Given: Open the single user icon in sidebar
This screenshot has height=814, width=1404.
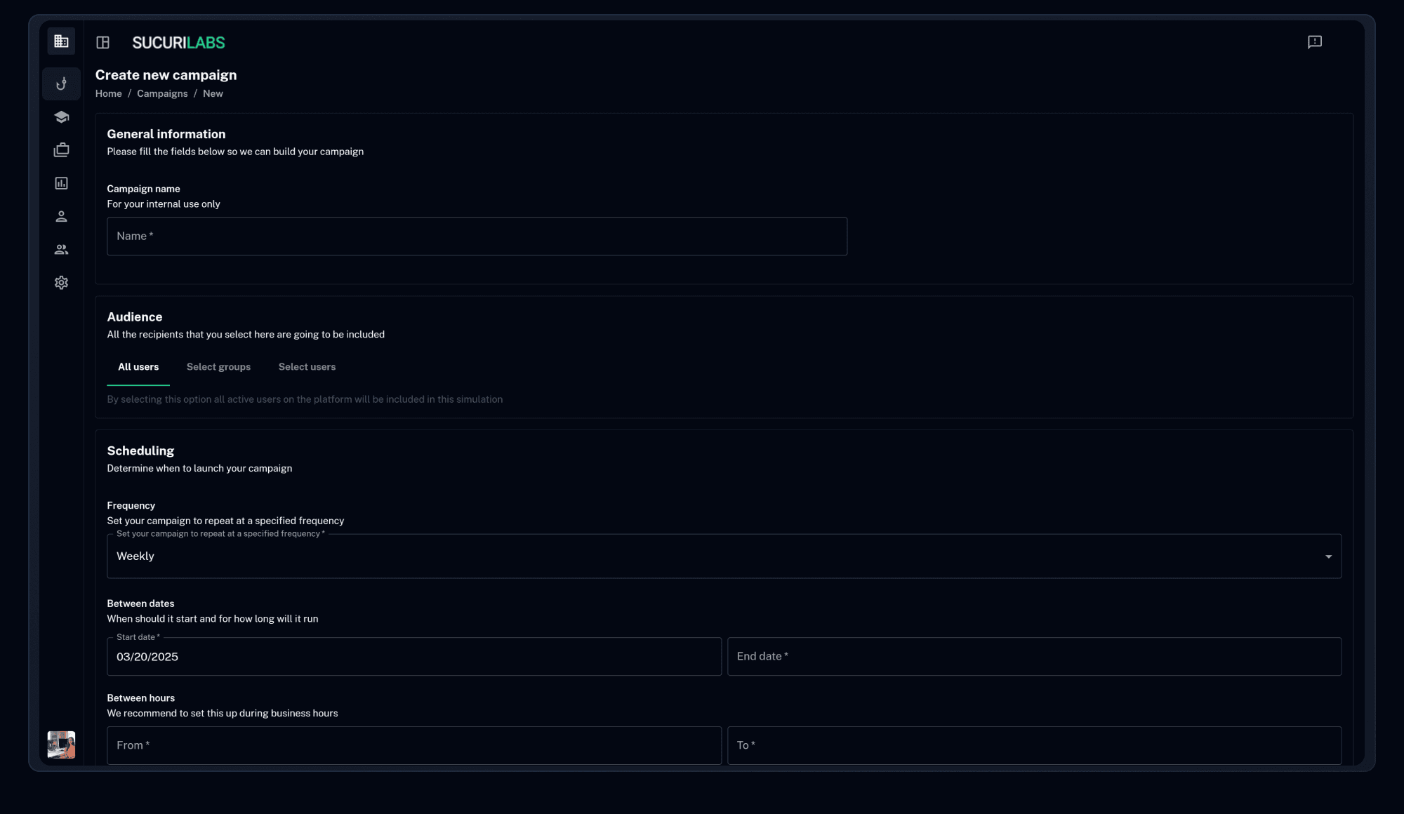Looking at the screenshot, I should coord(61,216).
